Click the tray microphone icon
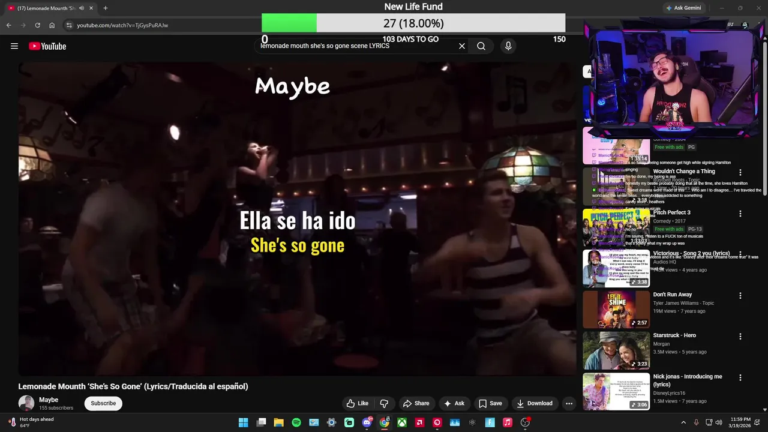The width and height of the screenshot is (768, 432). pyautogui.click(x=696, y=422)
